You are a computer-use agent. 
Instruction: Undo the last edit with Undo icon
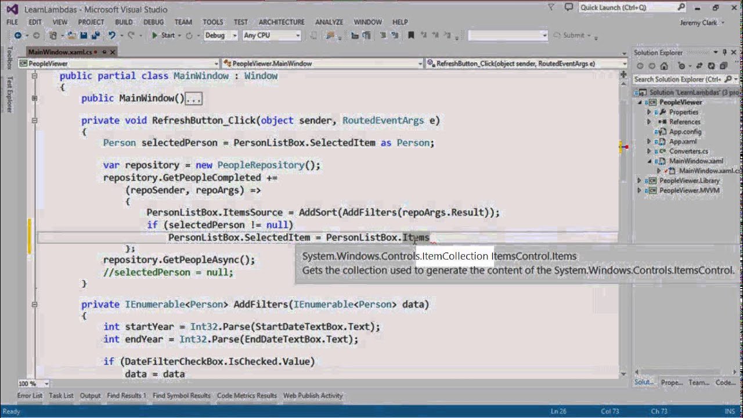coord(112,35)
